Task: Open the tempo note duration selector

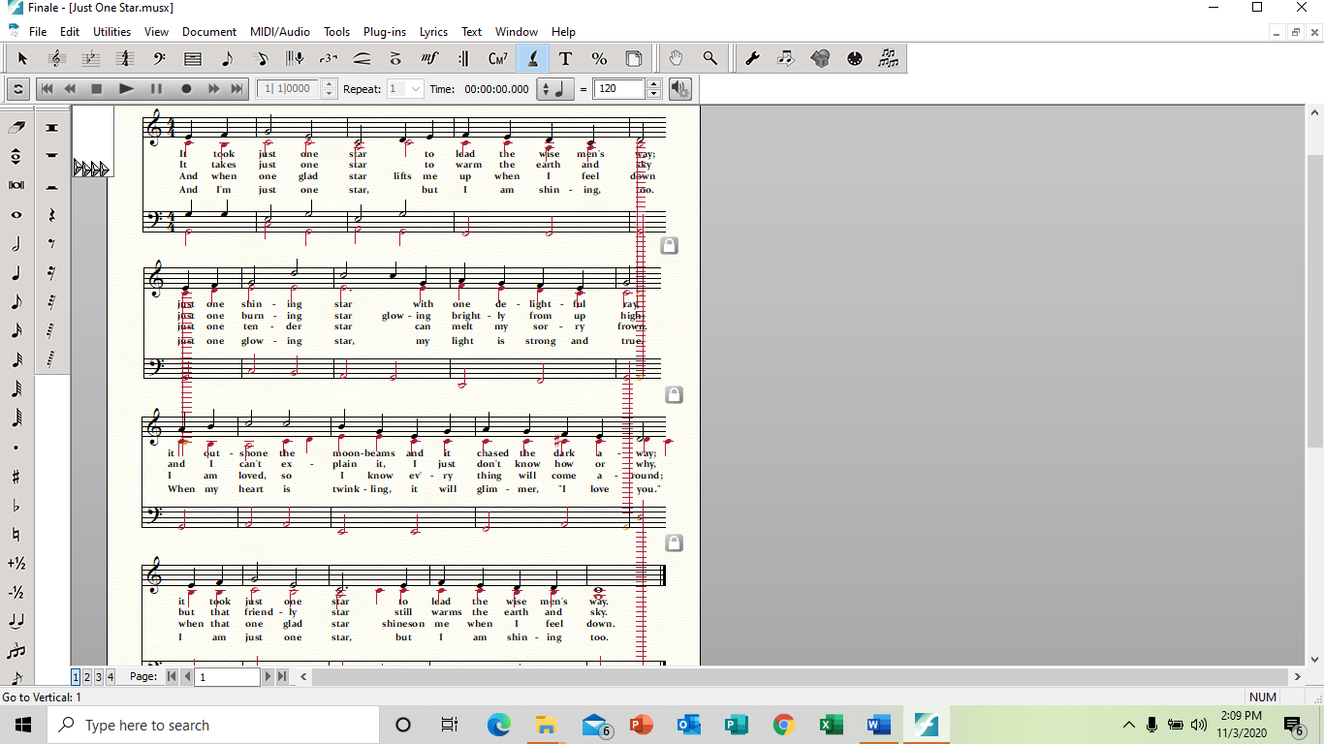Action: click(x=555, y=89)
